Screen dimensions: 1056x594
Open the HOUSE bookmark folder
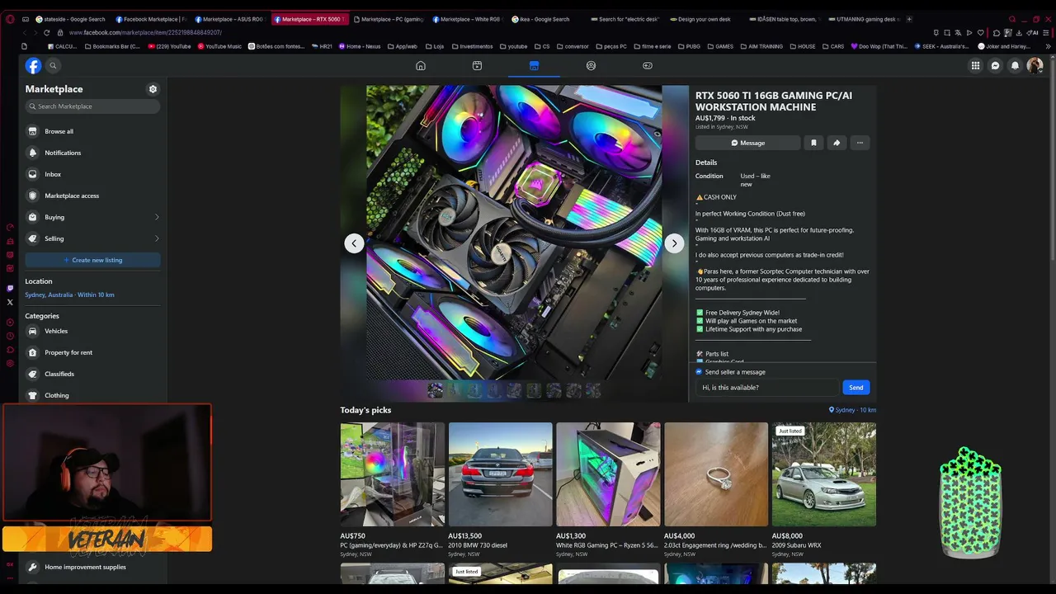point(804,46)
